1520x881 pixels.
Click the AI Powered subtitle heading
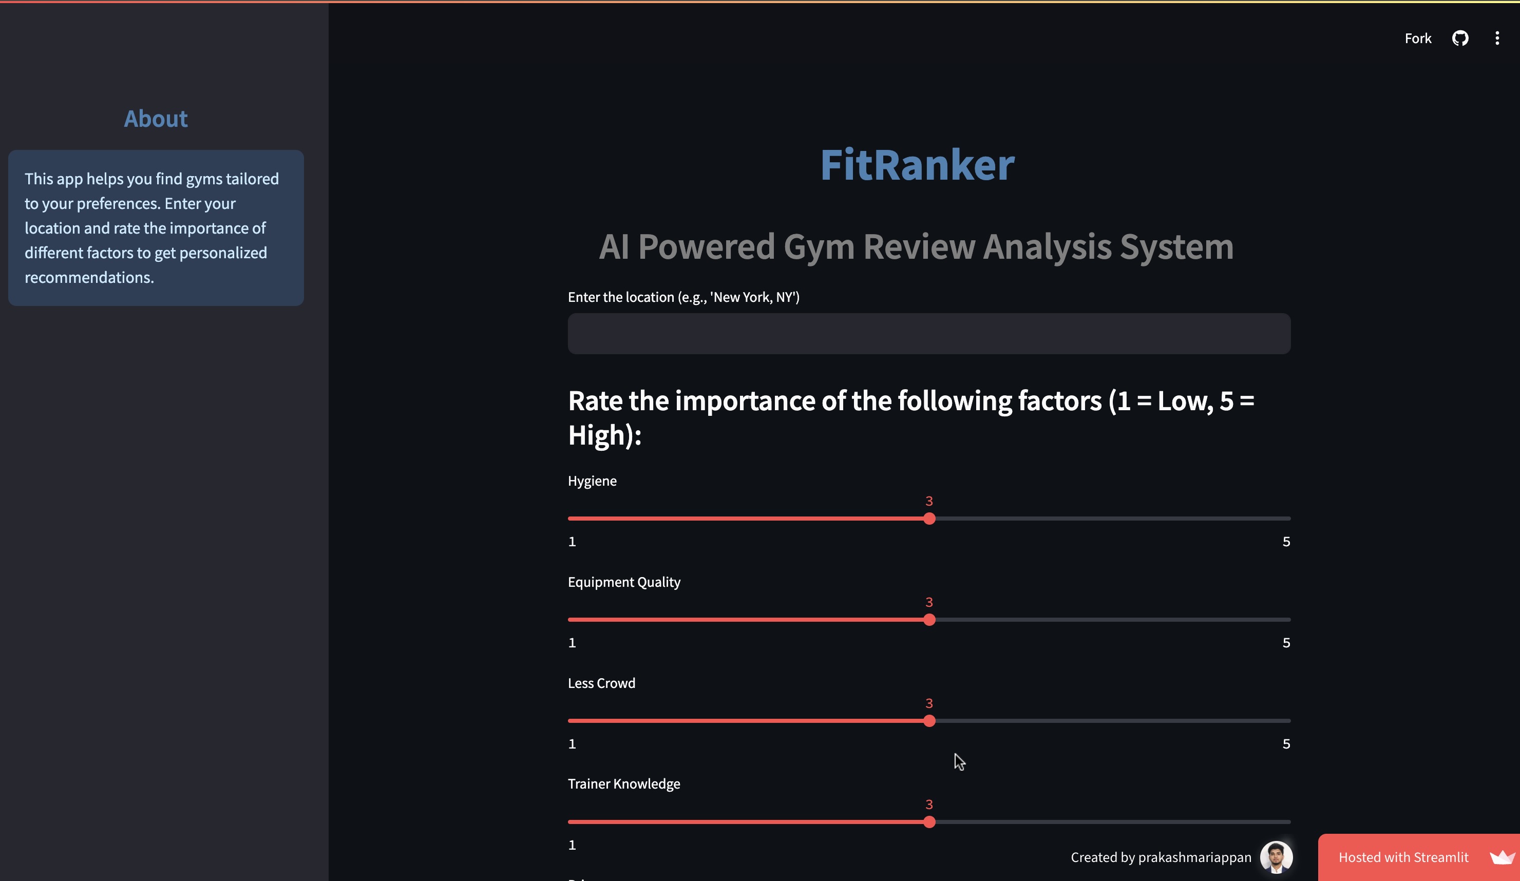point(916,247)
